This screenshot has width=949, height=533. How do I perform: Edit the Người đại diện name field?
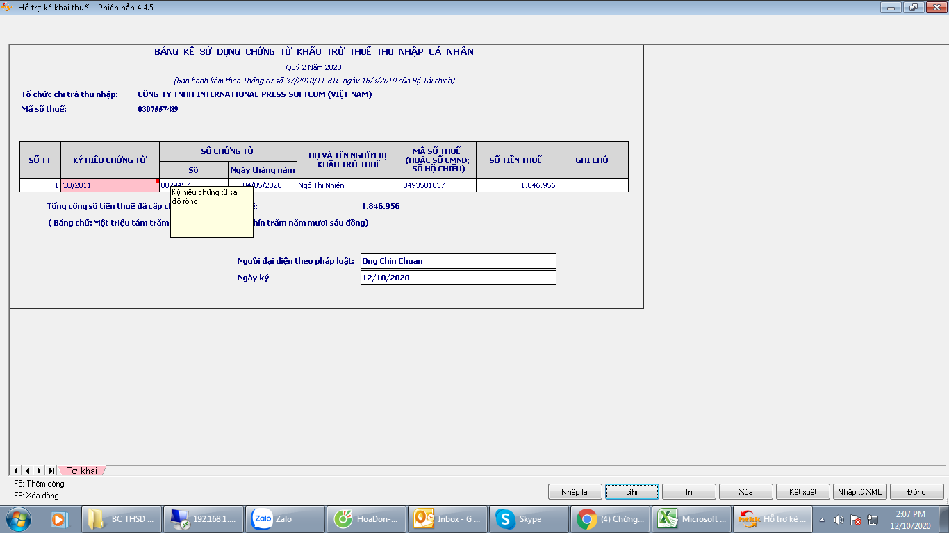(x=458, y=261)
